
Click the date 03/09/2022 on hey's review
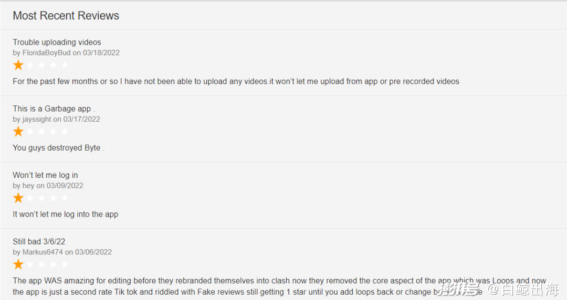[x=65, y=186]
